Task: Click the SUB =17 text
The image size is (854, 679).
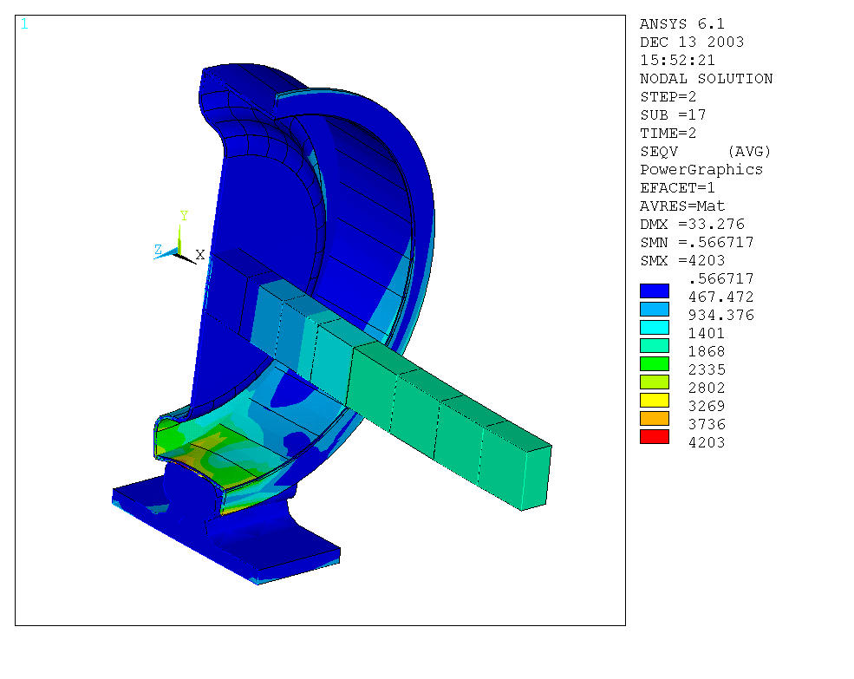Action: click(x=673, y=115)
